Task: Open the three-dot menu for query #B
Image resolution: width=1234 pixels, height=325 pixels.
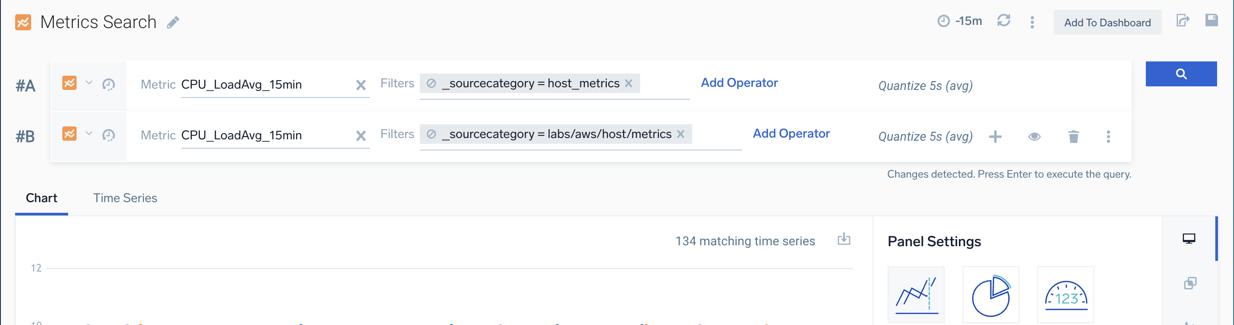Action: tap(1108, 137)
